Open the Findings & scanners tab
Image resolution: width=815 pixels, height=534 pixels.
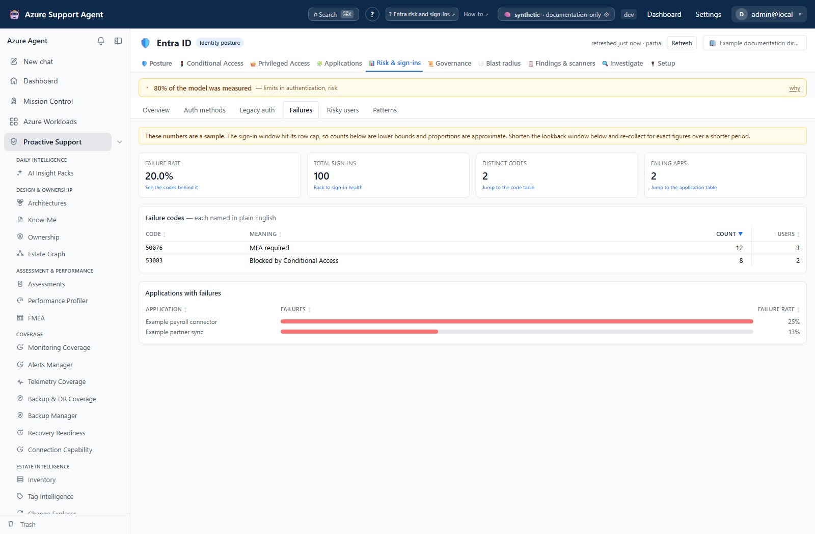click(561, 64)
